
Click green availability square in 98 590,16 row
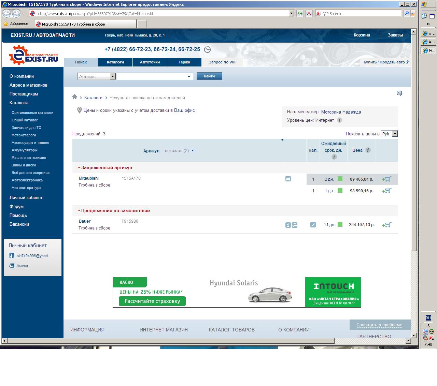pos(340,190)
